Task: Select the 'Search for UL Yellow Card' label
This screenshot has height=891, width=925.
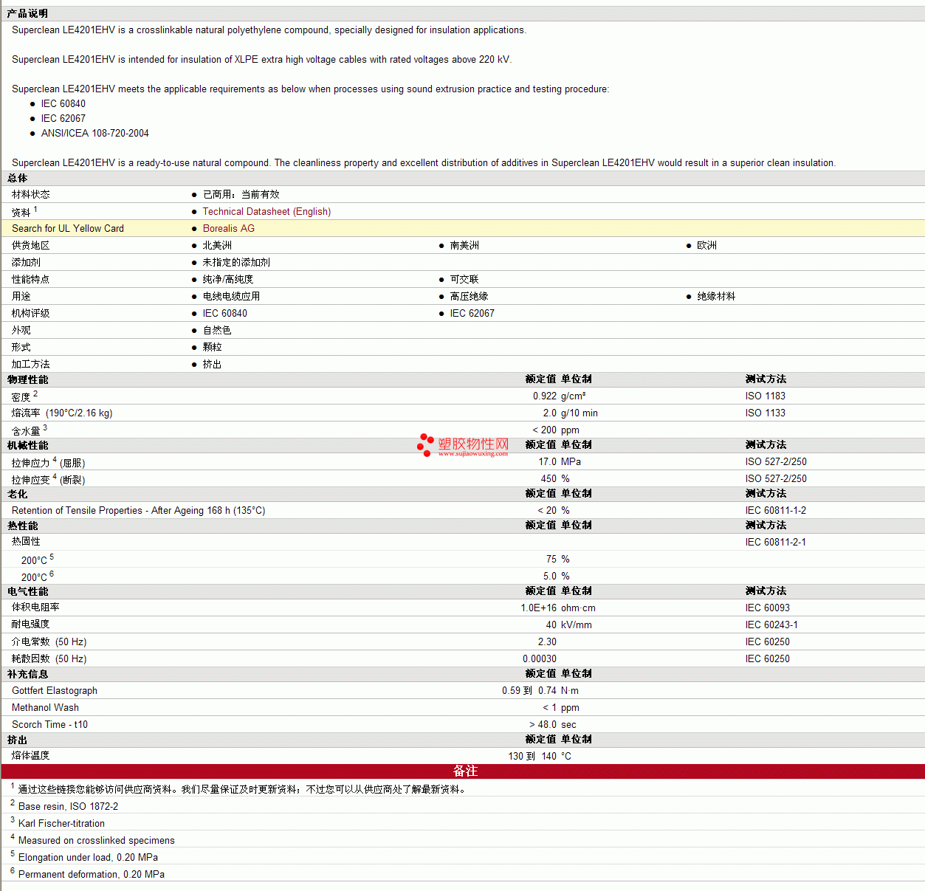Action: pyautogui.click(x=68, y=228)
